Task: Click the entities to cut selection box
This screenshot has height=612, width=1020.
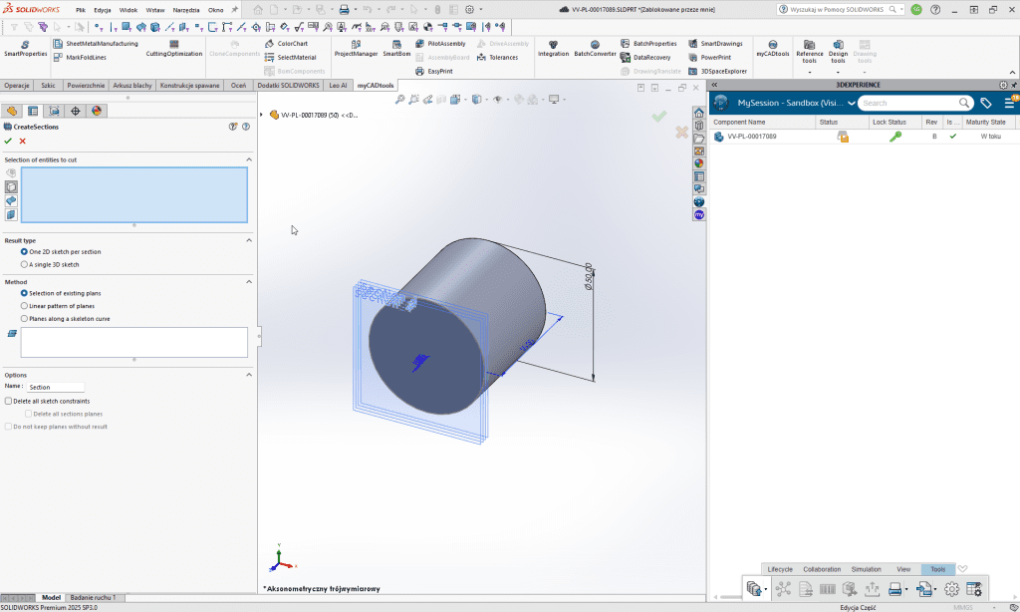Action: pyautogui.click(x=134, y=194)
